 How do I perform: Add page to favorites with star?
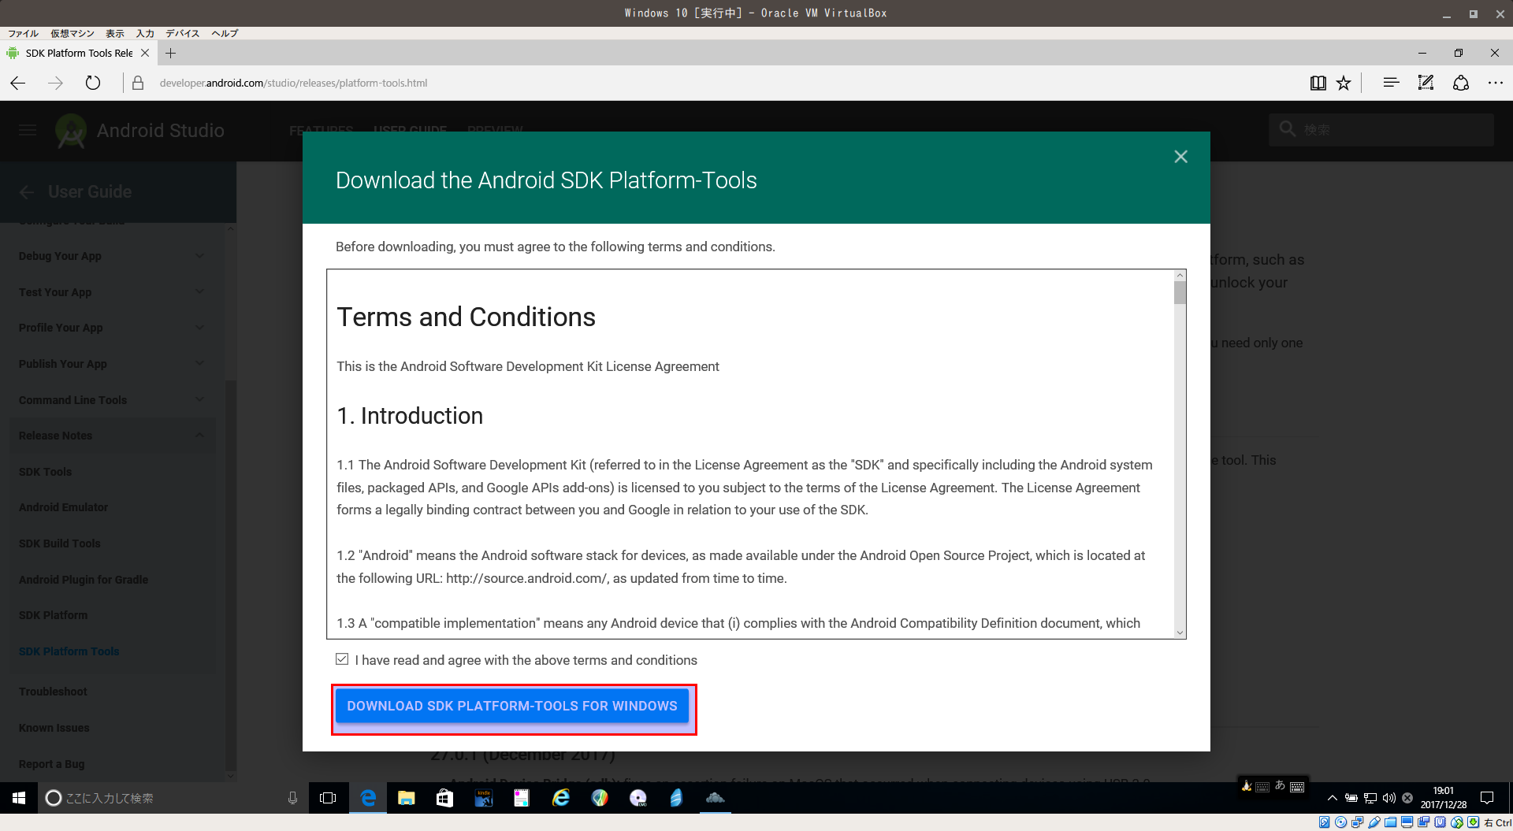(1344, 83)
